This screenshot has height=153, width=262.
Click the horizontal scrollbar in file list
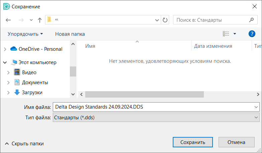coord(144,95)
